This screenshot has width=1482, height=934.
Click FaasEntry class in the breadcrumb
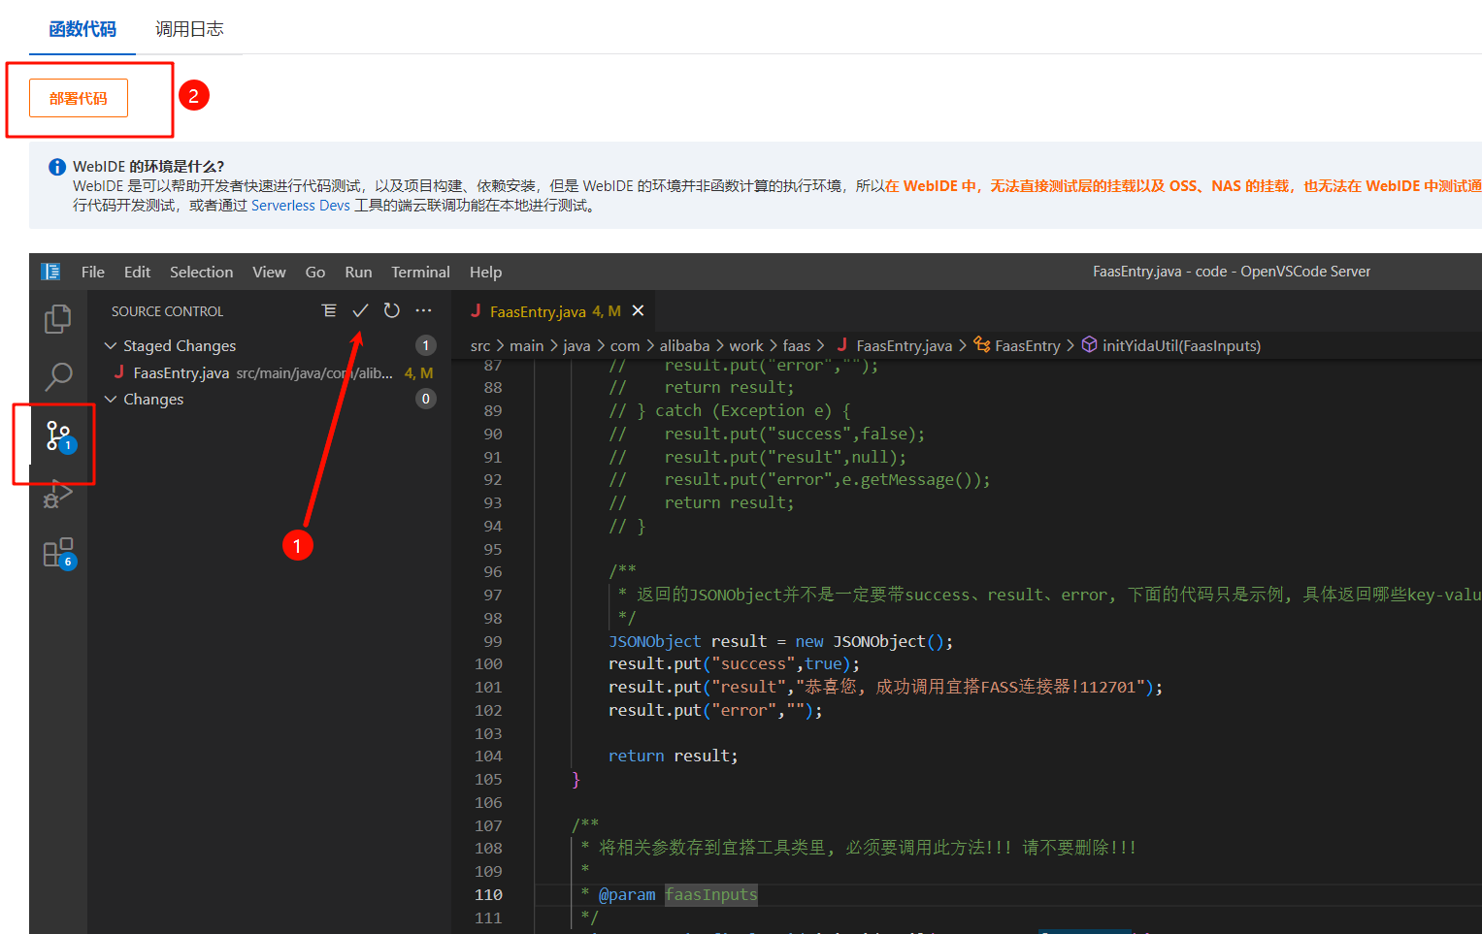1027,345
